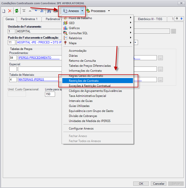Open MATERIAIS IPERGS link
Screen dimensions: 186x188
(x=31, y=80)
